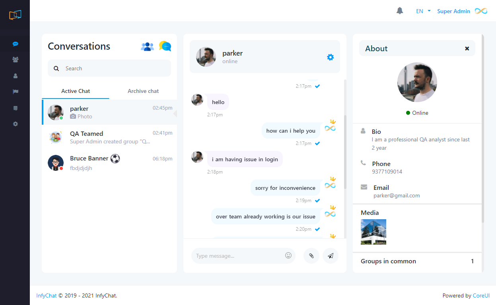Open the flag reports icon in sidebar
This screenshot has height=305, width=496.
coord(16,92)
